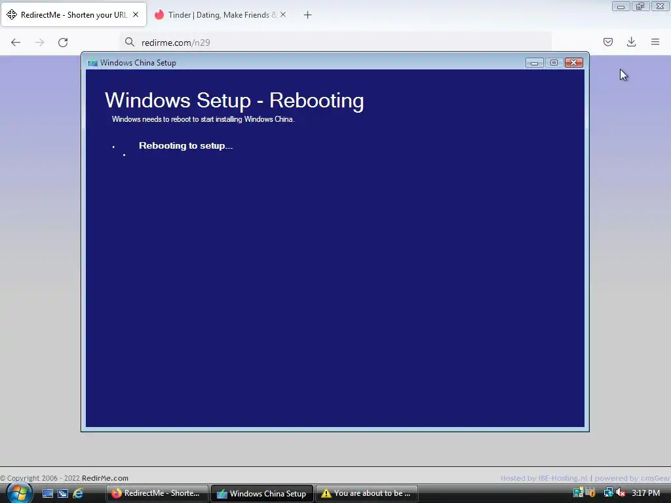Click the search magnifier in address bar
Image resolution: width=671 pixels, height=503 pixels.
pyautogui.click(x=130, y=42)
